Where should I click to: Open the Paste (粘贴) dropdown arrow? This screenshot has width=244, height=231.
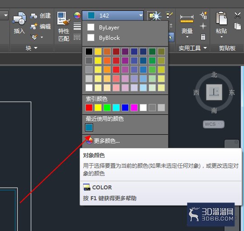pos(221,37)
